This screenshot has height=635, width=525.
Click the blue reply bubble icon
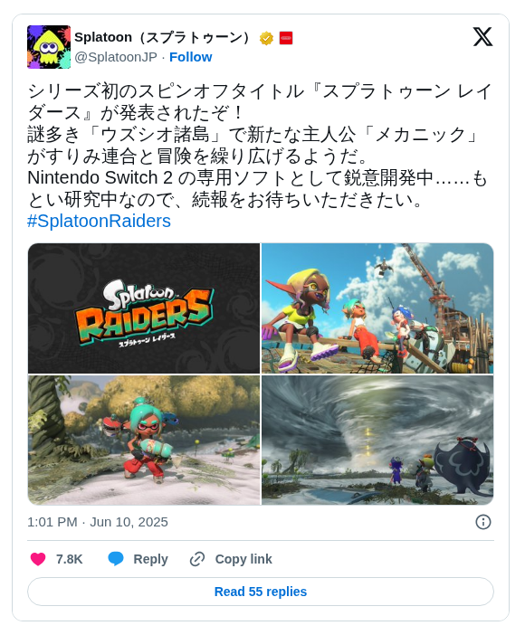click(x=116, y=559)
